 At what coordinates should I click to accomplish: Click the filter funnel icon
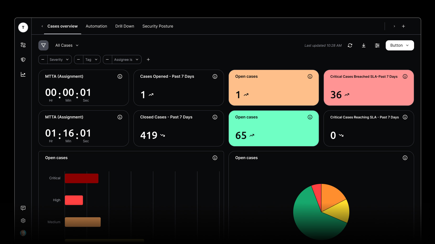click(43, 45)
